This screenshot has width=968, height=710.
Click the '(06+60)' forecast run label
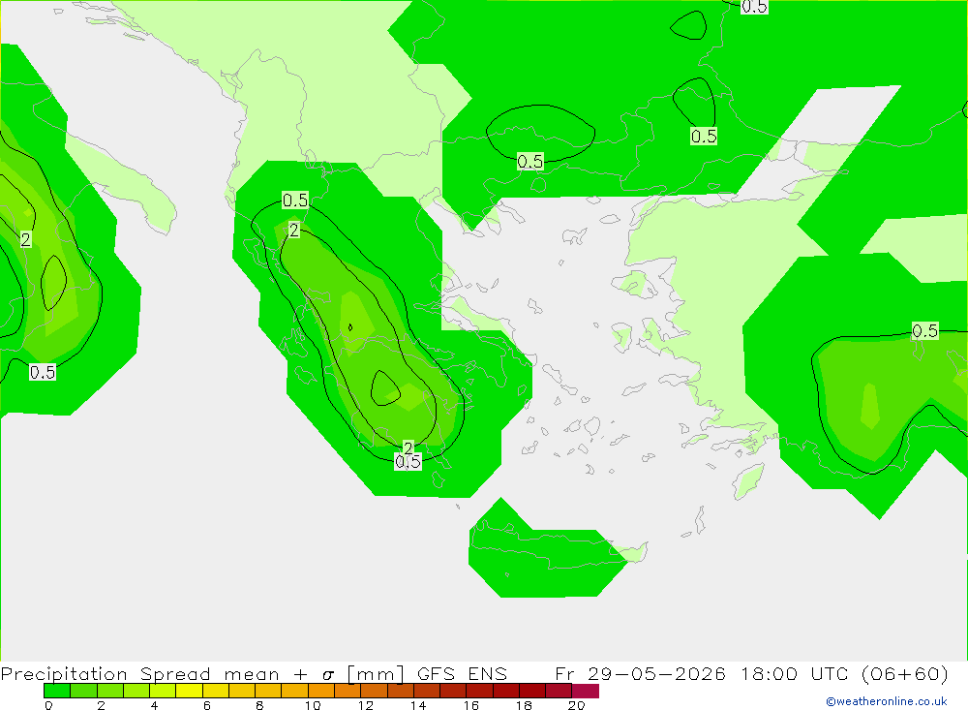[904, 673]
